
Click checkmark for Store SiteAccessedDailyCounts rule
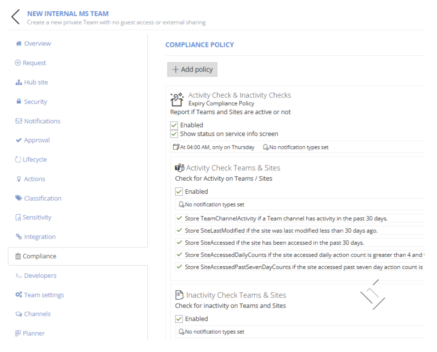pos(179,254)
